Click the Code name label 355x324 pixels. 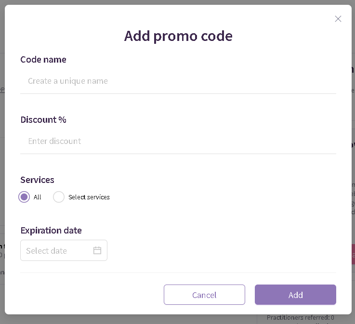pyautogui.click(x=43, y=60)
